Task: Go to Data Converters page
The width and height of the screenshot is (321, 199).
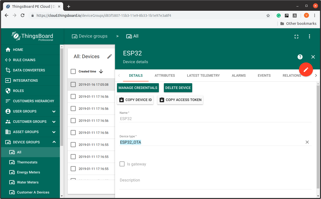Action: 30,70
